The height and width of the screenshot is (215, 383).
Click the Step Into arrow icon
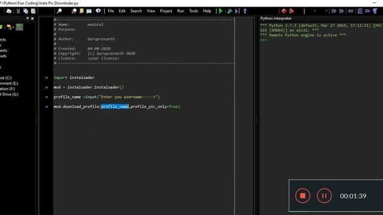tap(245, 11)
